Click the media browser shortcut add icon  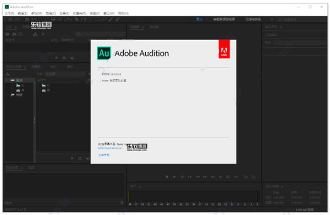[8, 74]
